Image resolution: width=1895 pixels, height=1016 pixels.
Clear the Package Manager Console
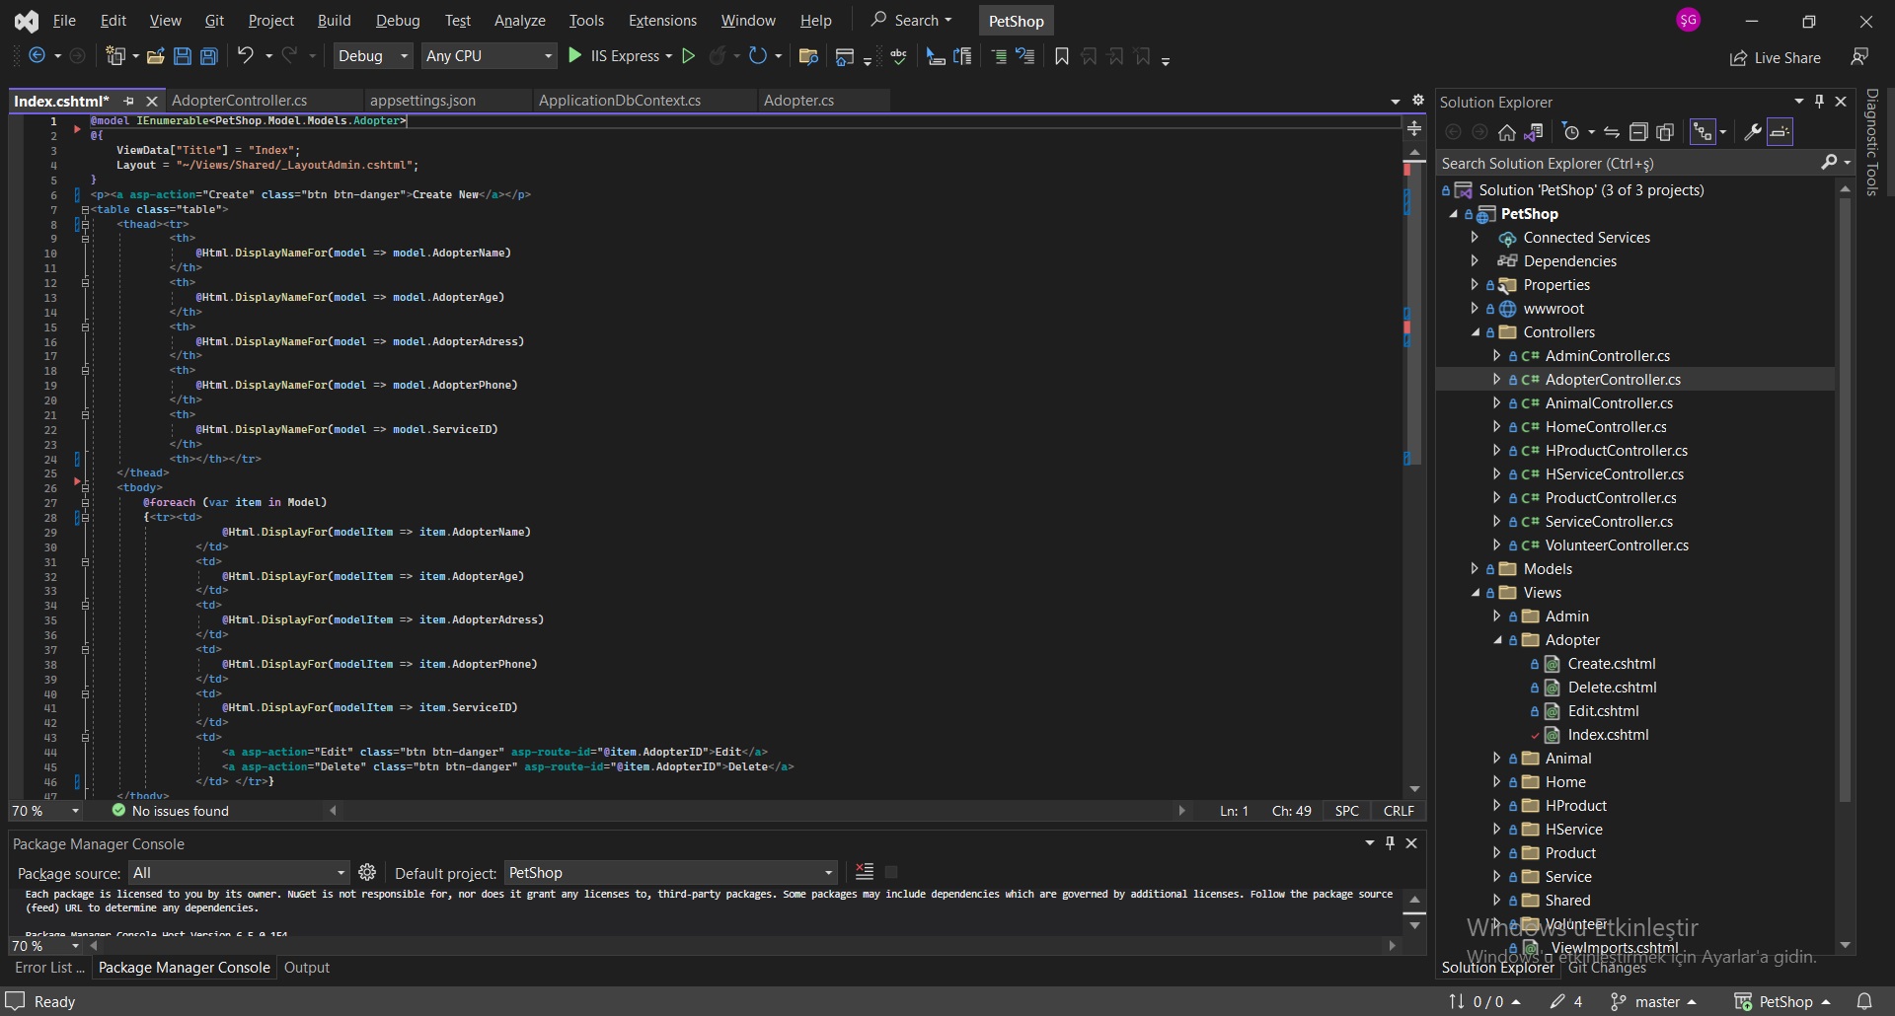[865, 872]
